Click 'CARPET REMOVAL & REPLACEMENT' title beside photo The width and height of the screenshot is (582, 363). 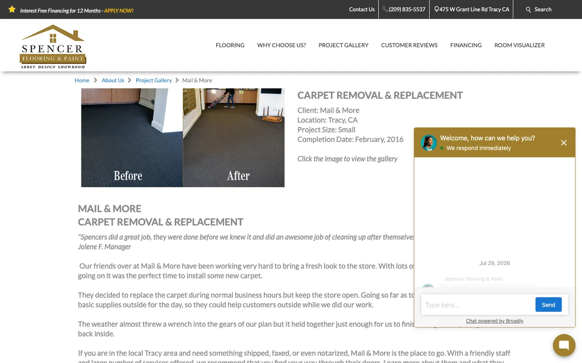coord(380,95)
